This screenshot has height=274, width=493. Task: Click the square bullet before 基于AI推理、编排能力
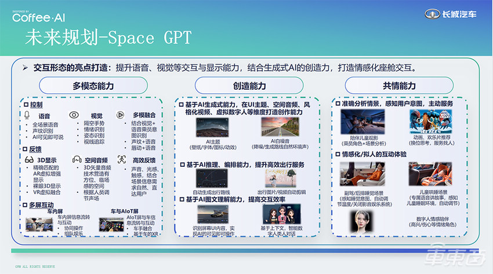coord(182,165)
